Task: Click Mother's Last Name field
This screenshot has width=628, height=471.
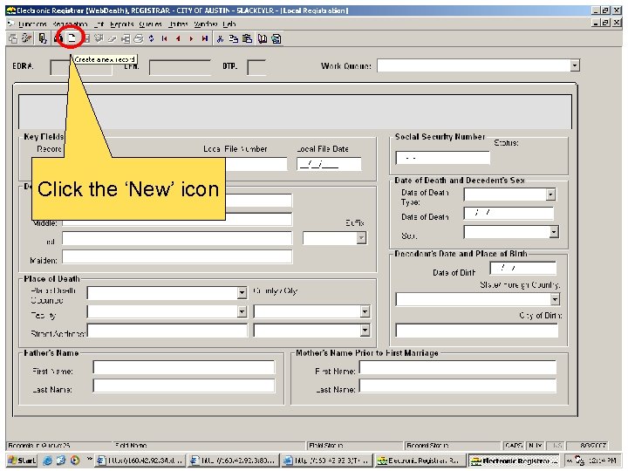Action: click(458, 386)
